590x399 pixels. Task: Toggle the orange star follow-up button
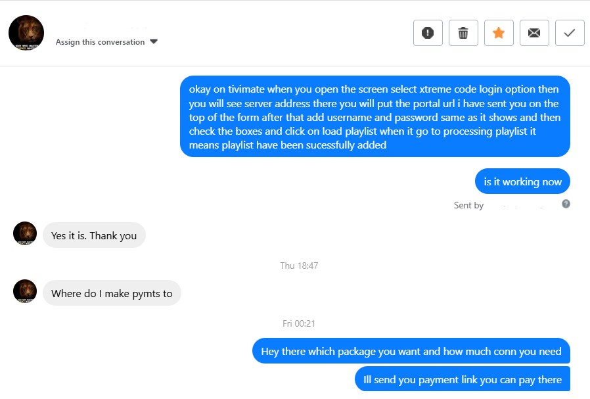pos(499,33)
